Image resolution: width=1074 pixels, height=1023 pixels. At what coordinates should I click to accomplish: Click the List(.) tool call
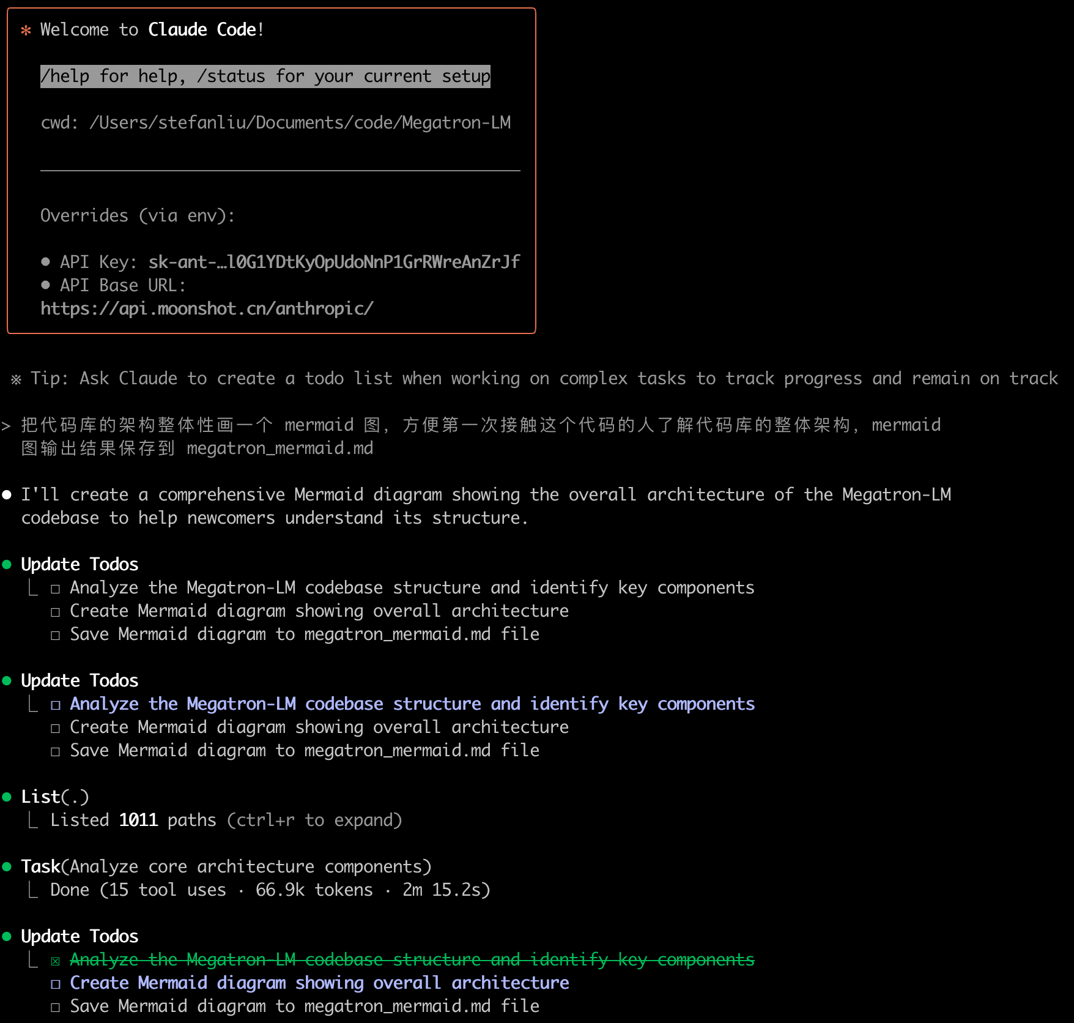[55, 797]
